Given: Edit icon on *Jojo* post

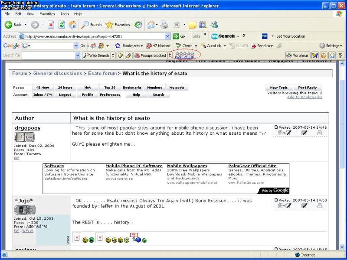Looking at the screenshot, I should coord(304,205).
